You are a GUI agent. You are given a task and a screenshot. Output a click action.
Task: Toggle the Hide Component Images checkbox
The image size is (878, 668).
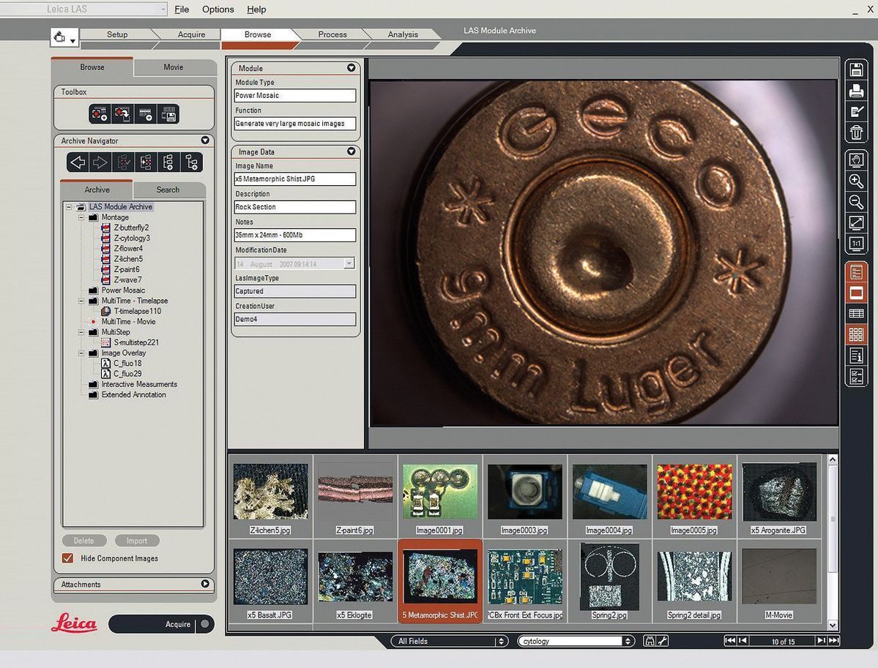point(68,558)
